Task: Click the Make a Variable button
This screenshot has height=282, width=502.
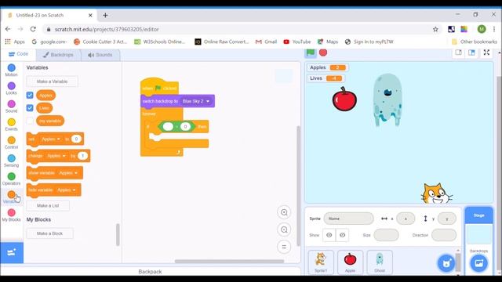Action: pos(53,81)
